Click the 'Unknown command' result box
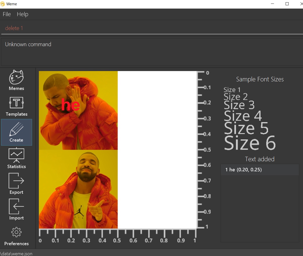303x256 pixels. (x=152, y=52)
